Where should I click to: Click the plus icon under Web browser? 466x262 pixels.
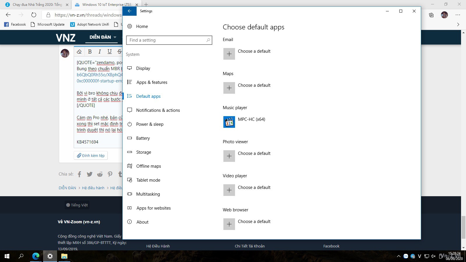point(229,224)
